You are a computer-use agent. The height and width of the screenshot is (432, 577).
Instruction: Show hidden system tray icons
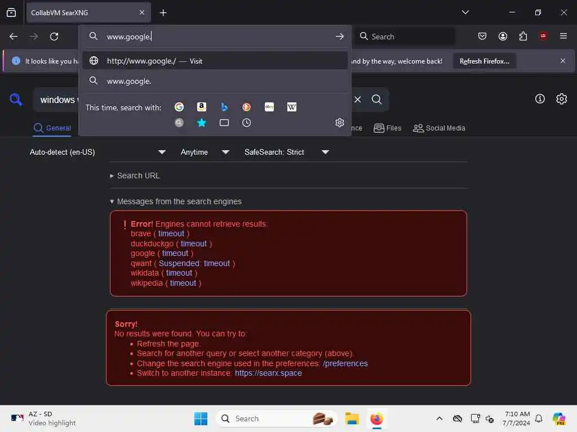click(x=440, y=418)
